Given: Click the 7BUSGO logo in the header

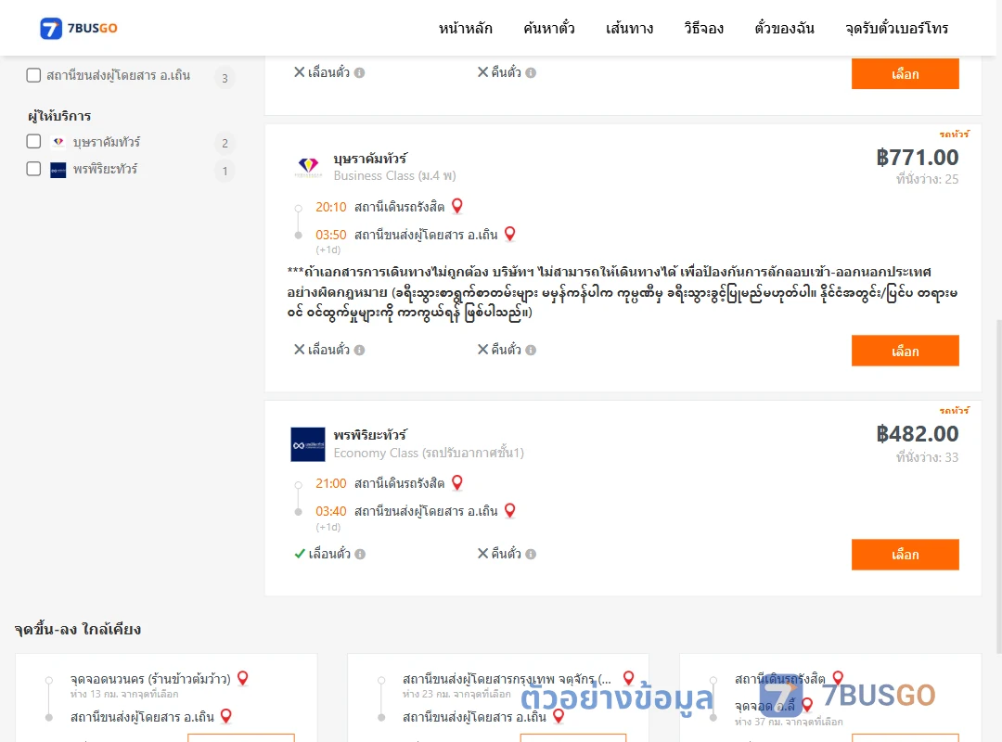Looking at the screenshot, I should (x=79, y=28).
